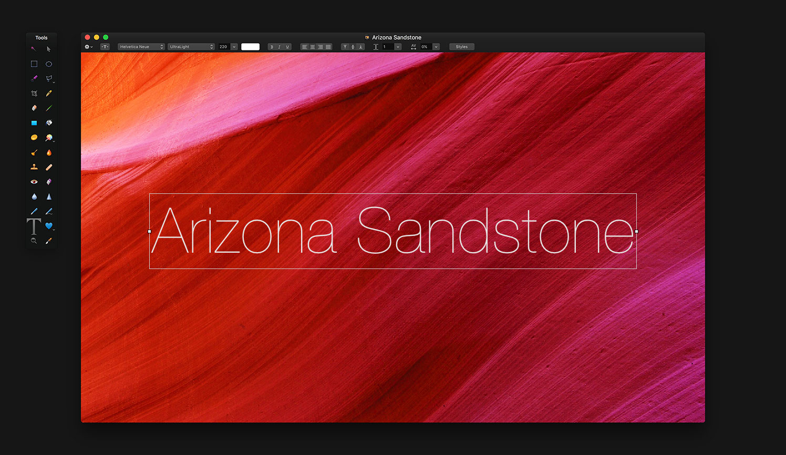Click the right handle of text box
The width and height of the screenshot is (786, 455).
pos(636,231)
